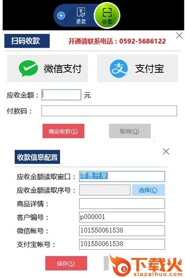
Task: Click the WeChat green logo icon
Action: 28,68
